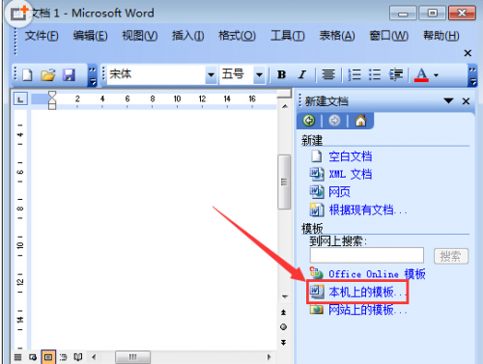Click the 搜索 button
Screen dimensions: 483x364
pos(451,256)
